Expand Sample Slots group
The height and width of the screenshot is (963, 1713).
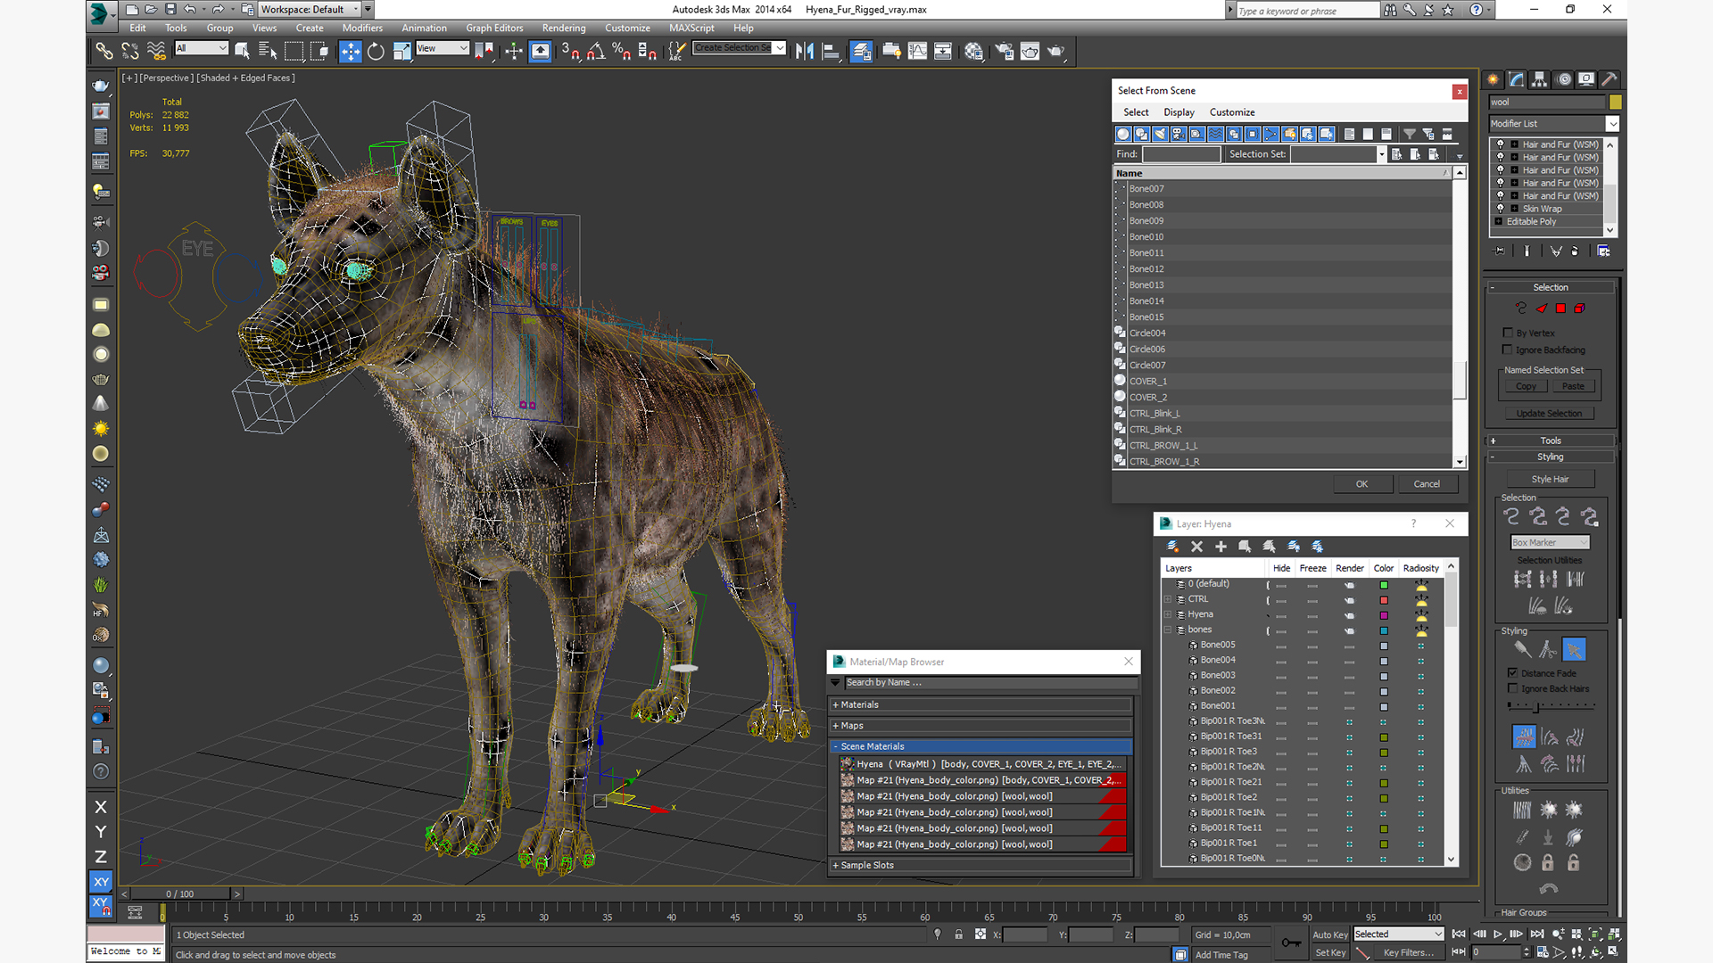(x=981, y=865)
